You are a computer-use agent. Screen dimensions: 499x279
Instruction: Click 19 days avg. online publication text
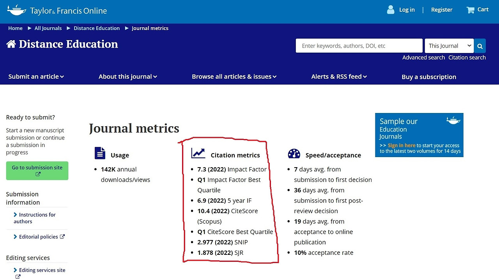point(324,232)
